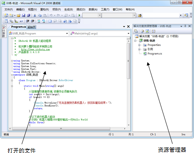Collapse the using directives code region
The height and width of the screenshot is (153, 194).
point(12,61)
